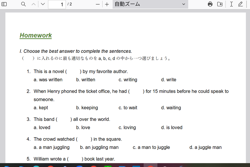This screenshot has height=167, width=250.
Task: Open the 自動ズーム zoom dropdown
Action: 150,4
